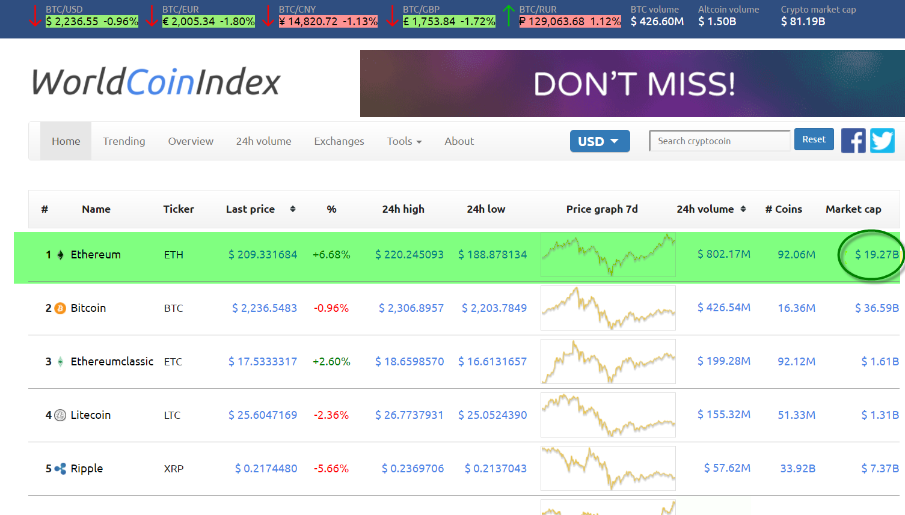The height and width of the screenshot is (515, 905).
Task: Open the Ripple coin link
Action: click(87, 469)
